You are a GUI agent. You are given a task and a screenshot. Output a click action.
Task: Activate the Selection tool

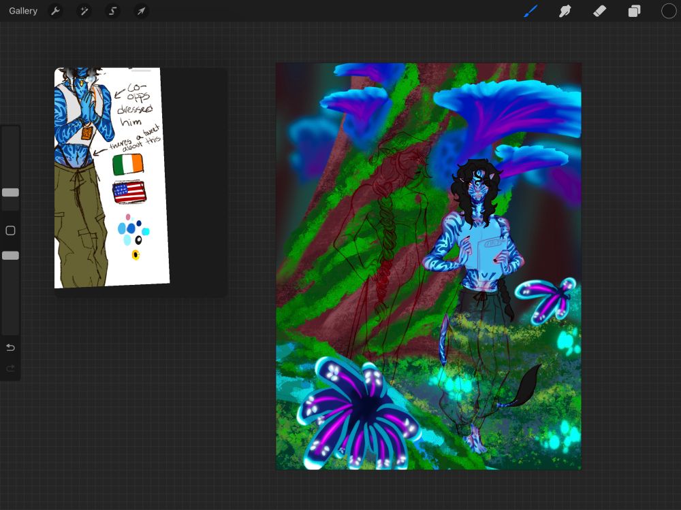coord(112,11)
